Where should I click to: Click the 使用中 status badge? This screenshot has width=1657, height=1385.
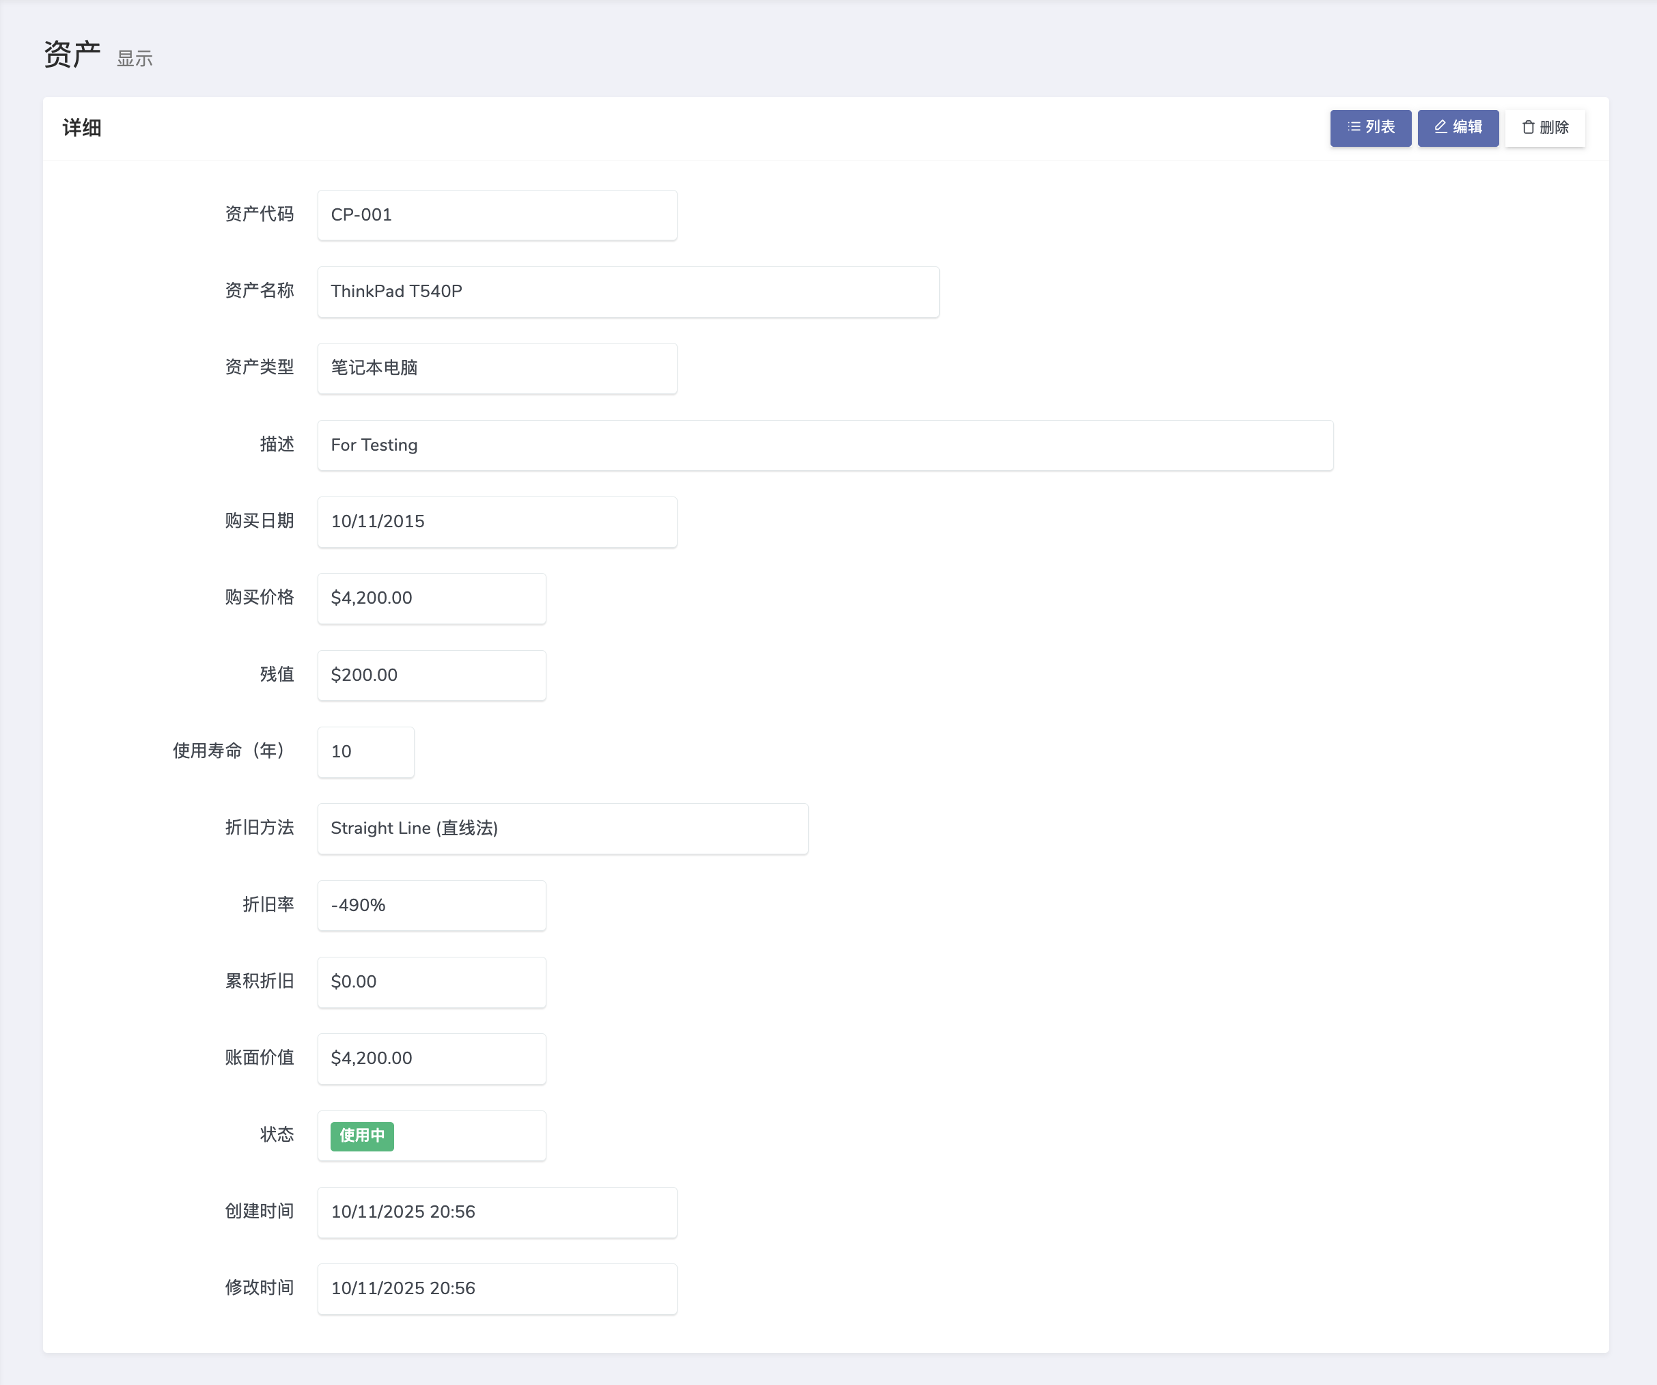(361, 1136)
